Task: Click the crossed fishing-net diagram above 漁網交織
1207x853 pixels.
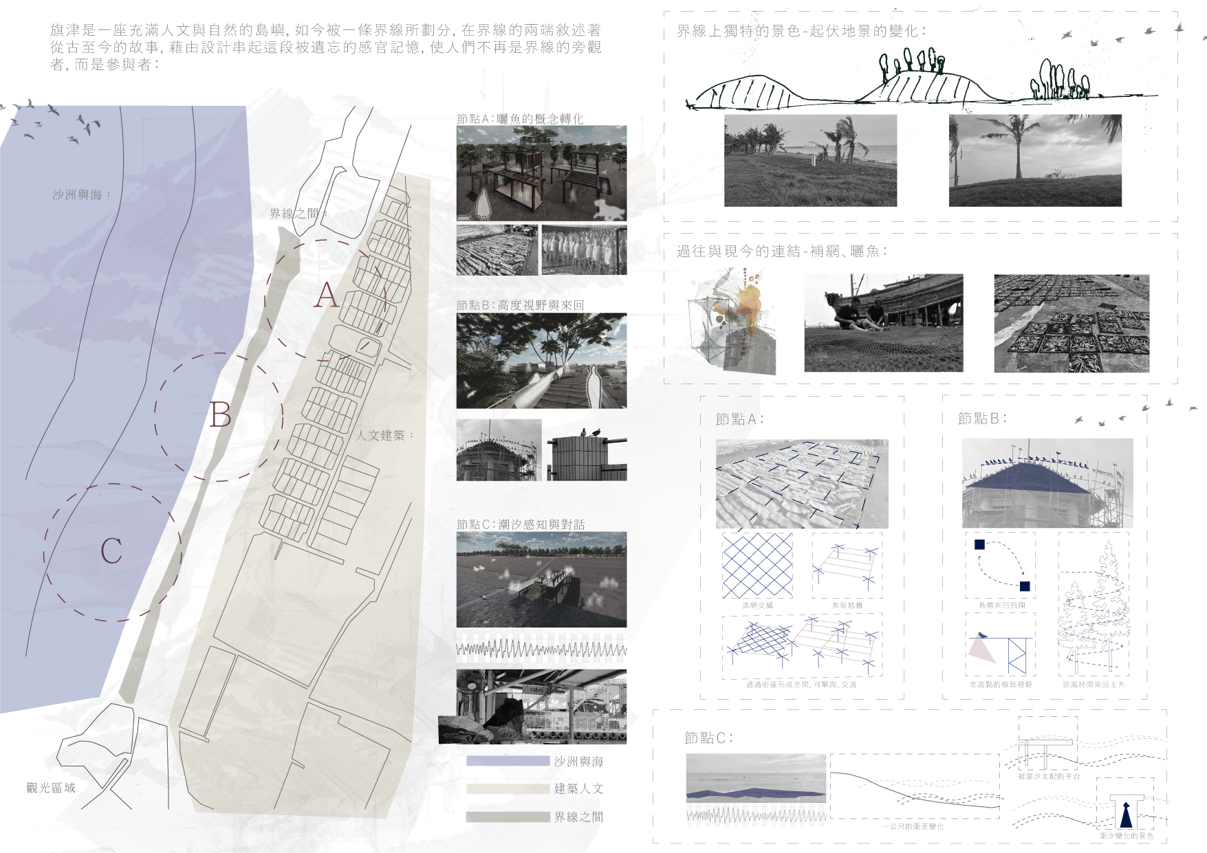Action: tap(757, 565)
